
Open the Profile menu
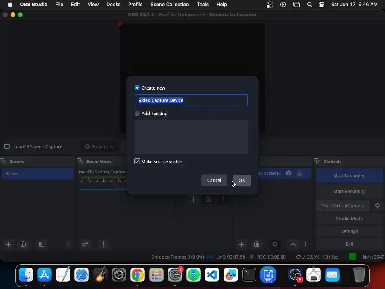[135, 4]
